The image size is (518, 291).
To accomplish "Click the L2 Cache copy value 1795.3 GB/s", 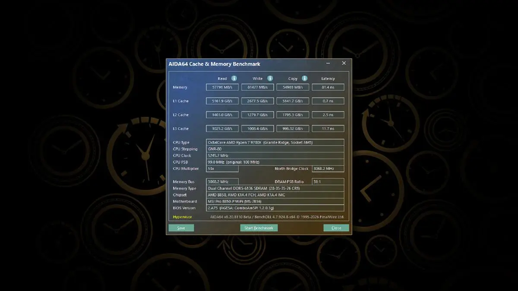I will 293,115.
